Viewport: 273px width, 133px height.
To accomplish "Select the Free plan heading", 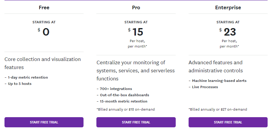I will coord(44,7).
